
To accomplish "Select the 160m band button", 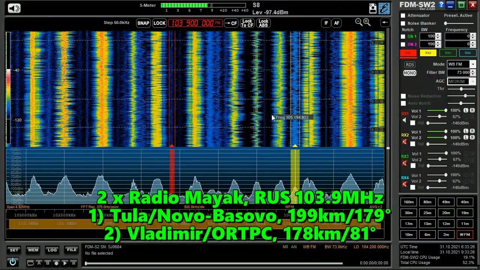I will pyautogui.click(x=409, y=202).
